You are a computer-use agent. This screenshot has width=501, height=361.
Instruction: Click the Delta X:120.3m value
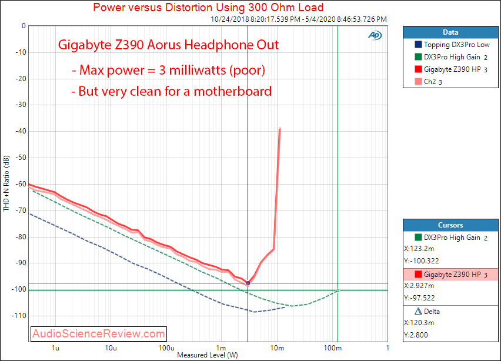[x=419, y=323]
